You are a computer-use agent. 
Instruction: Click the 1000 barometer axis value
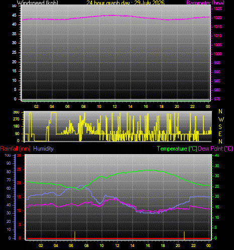click(x=218, y=54)
